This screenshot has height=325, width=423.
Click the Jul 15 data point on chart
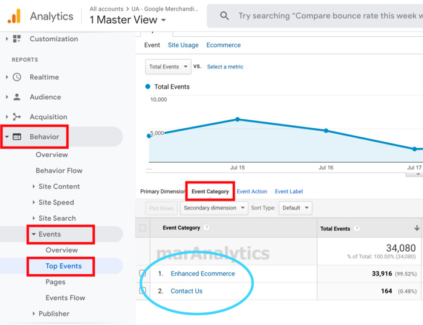[x=237, y=119]
